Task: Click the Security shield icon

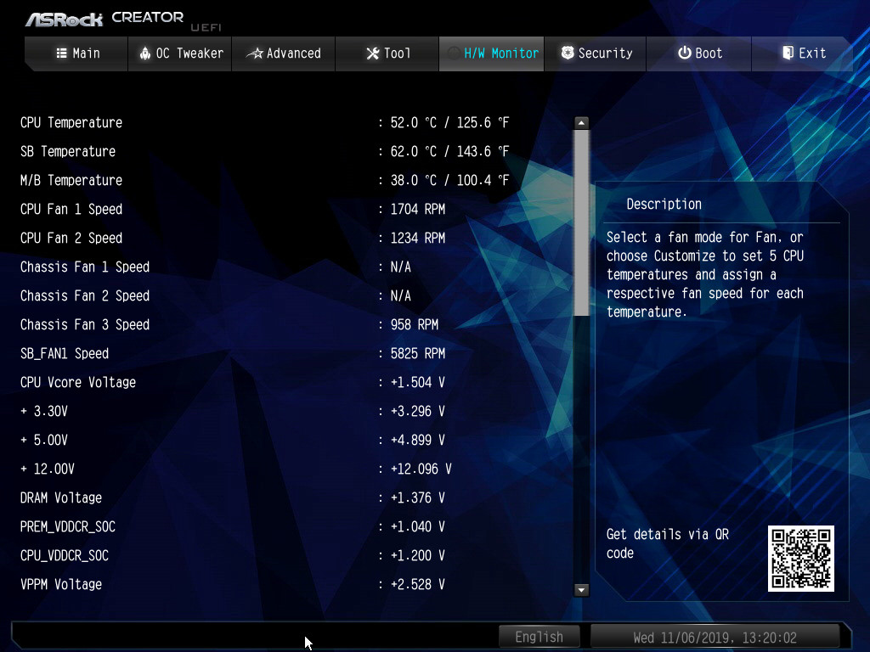Action: coord(568,53)
